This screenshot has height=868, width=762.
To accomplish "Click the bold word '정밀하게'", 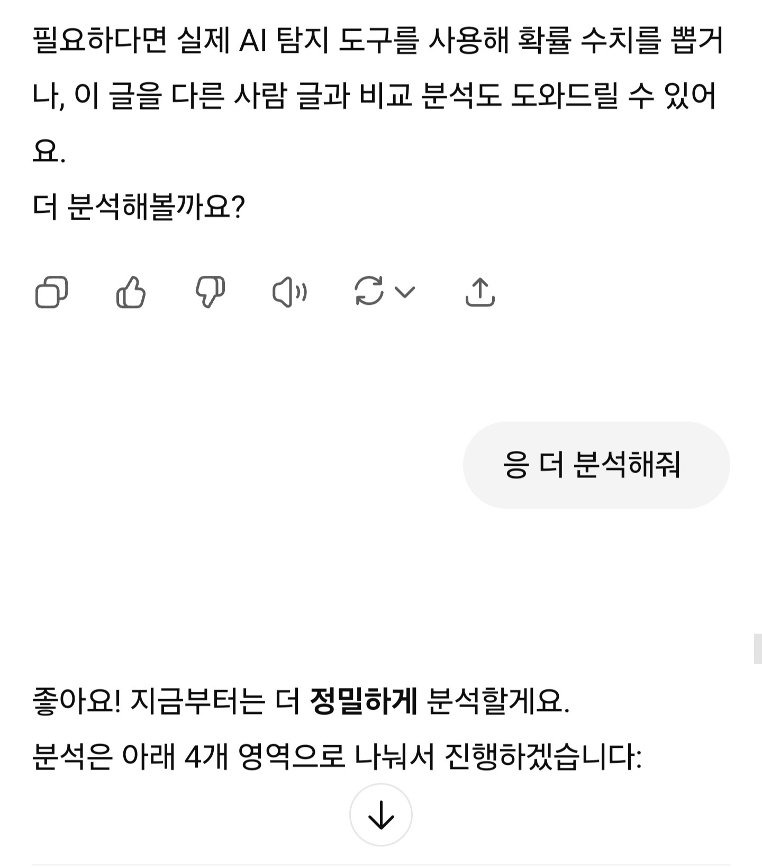I will [x=364, y=702].
